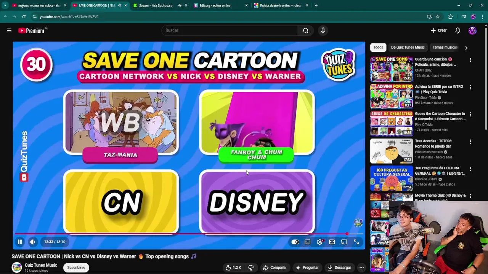Screen dimensions: 488x274
Task: Click the youtube.com address bar URL
Action: click(69, 17)
